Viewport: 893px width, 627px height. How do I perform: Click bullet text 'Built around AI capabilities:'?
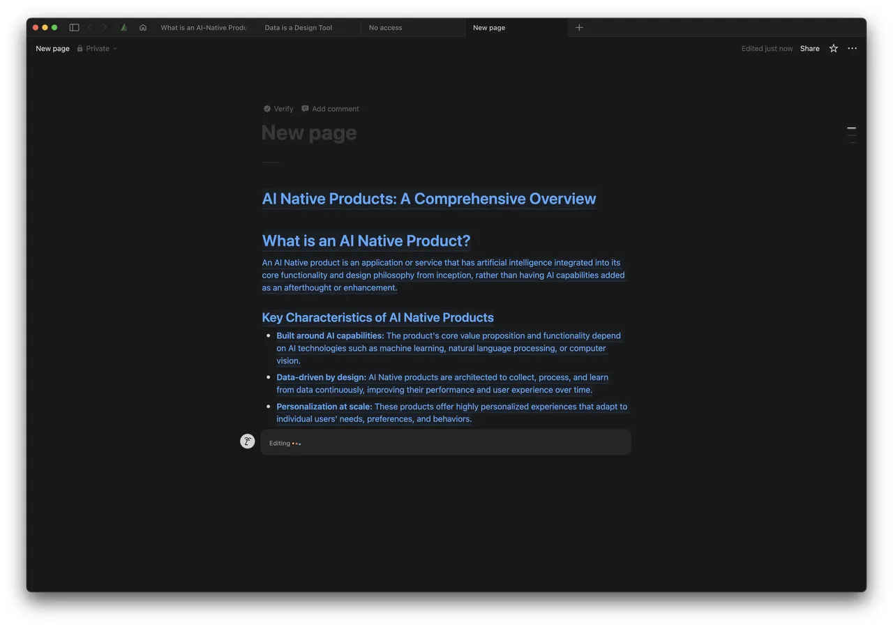[330, 335]
